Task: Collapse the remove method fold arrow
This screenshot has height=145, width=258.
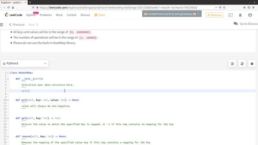Action: pyautogui.click(x=8, y=137)
